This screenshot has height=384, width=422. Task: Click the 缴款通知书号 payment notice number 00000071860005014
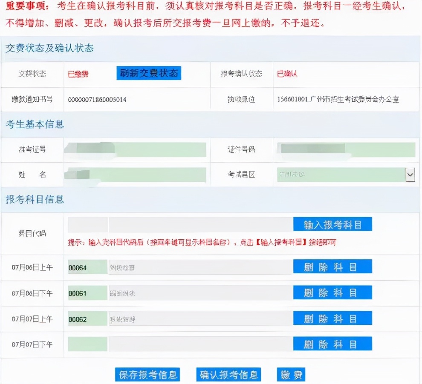click(x=98, y=100)
